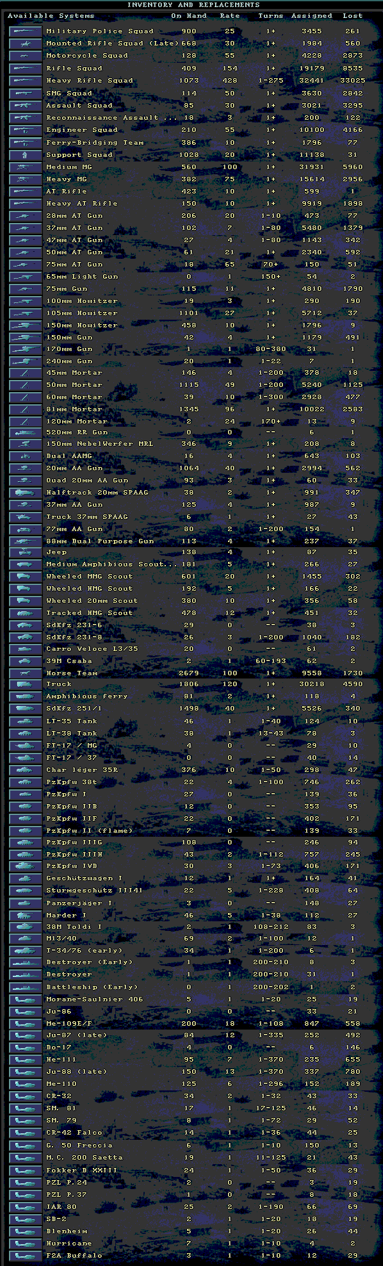Screen dimensions: 383x1266
Task: Select the PzKpfw IVD tank icon
Action: (x=26, y=866)
